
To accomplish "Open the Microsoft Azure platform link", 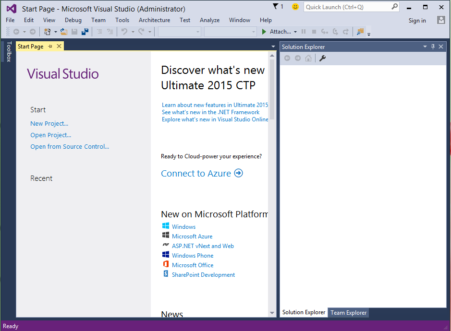I will 192,236.
